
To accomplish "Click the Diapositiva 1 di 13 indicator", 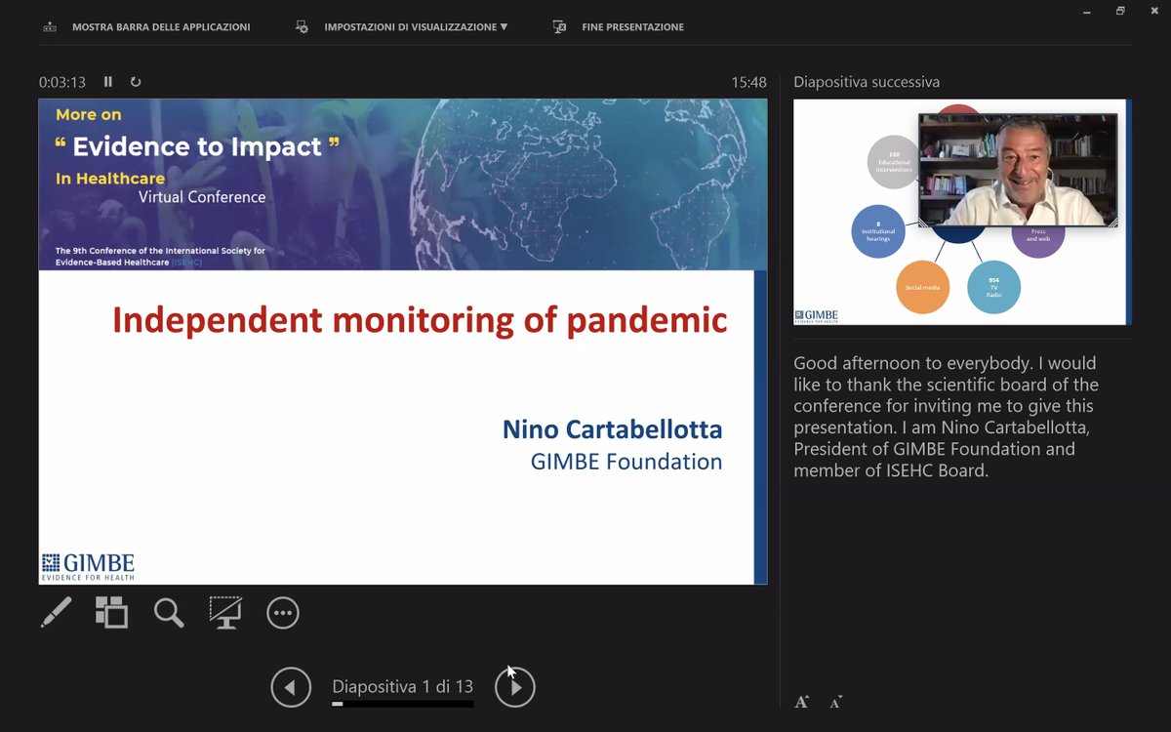I will click(x=402, y=686).
